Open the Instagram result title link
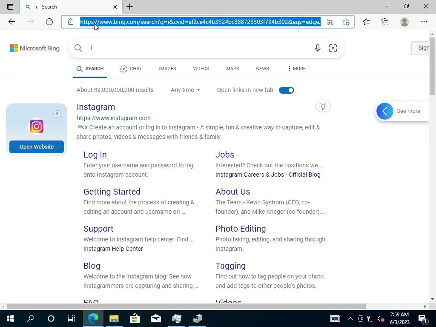The image size is (436, 327). (96, 107)
